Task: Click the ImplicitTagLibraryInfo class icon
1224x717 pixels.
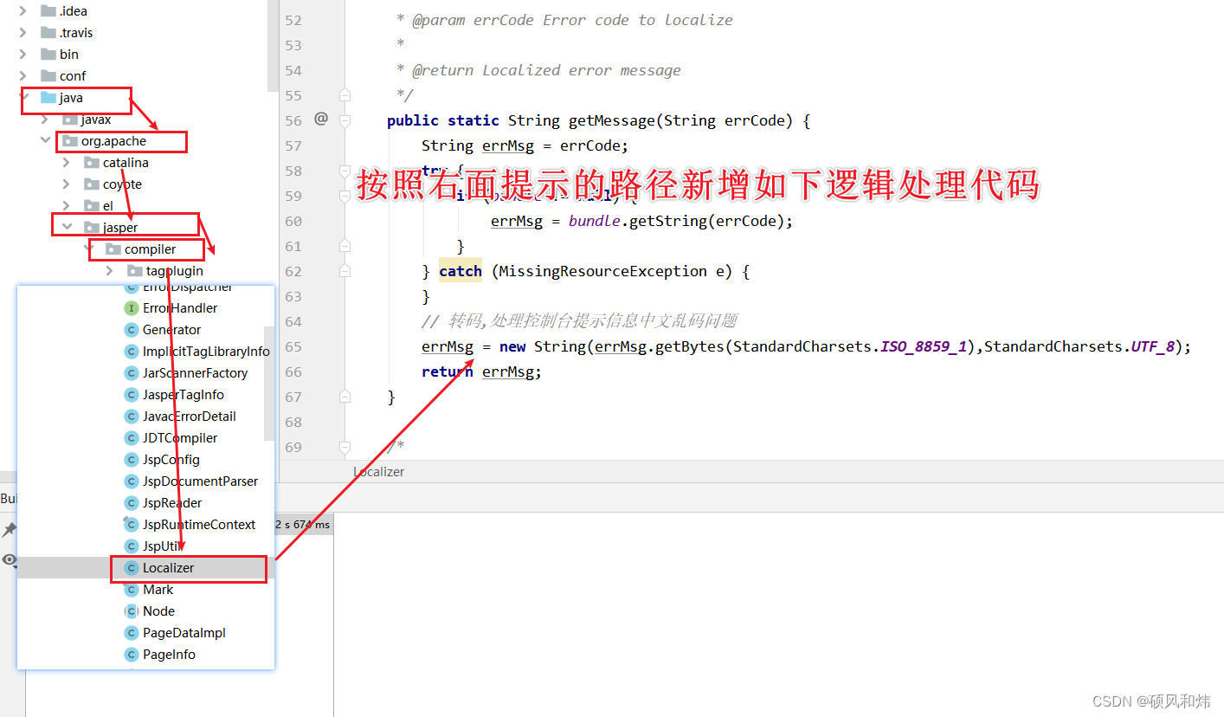Action: coord(132,352)
